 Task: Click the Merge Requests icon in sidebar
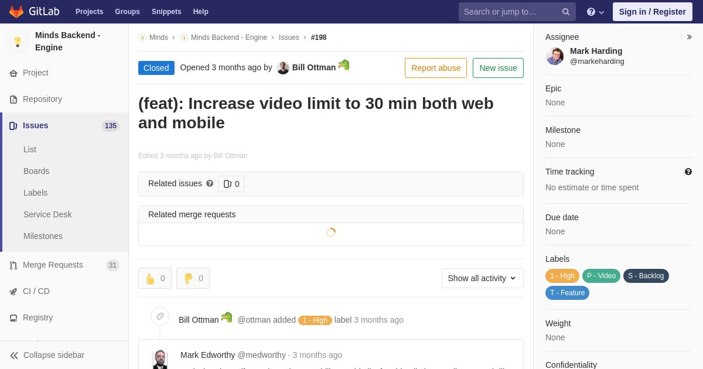[13, 265]
